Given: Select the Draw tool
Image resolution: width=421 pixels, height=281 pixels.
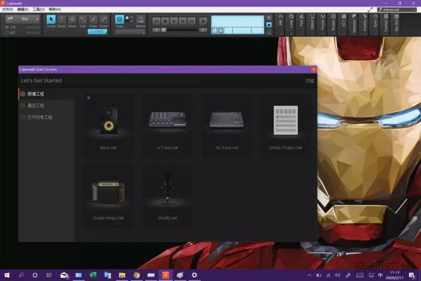Looking at the screenshot, I should 93,21.
